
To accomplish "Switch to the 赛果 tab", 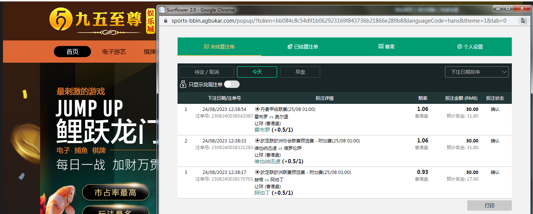I will (386, 47).
